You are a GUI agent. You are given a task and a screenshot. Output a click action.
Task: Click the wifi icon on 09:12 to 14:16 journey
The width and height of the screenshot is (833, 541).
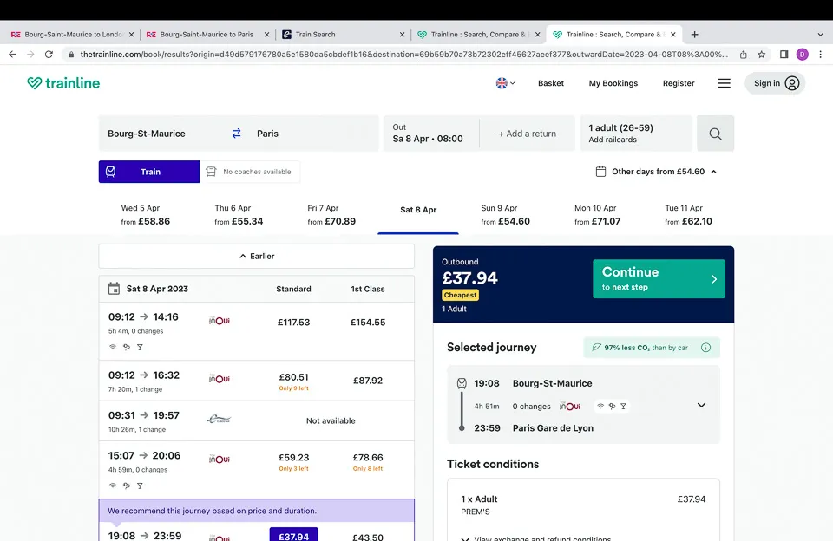[x=113, y=347]
